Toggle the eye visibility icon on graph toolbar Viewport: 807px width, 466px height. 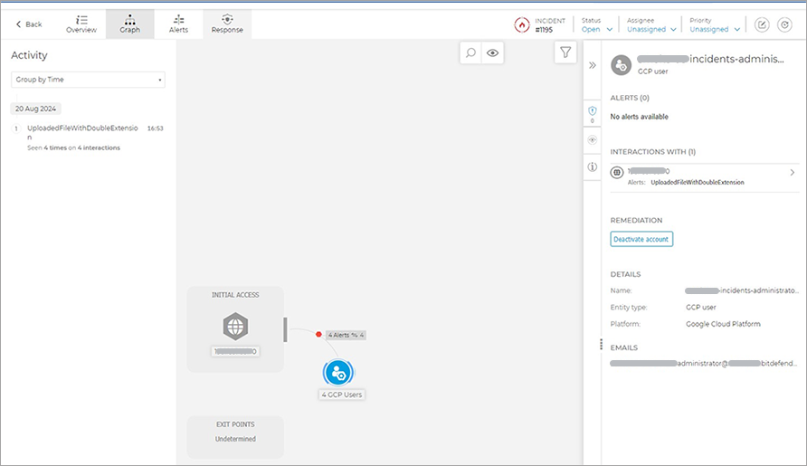(493, 53)
